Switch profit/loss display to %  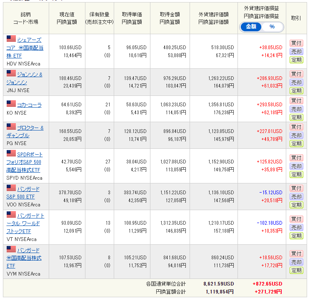[x=272, y=27]
